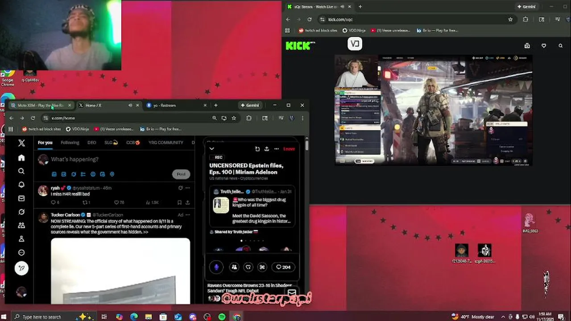Click the Post button
The width and height of the screenshot is (571, 321).
coord(181,174)
